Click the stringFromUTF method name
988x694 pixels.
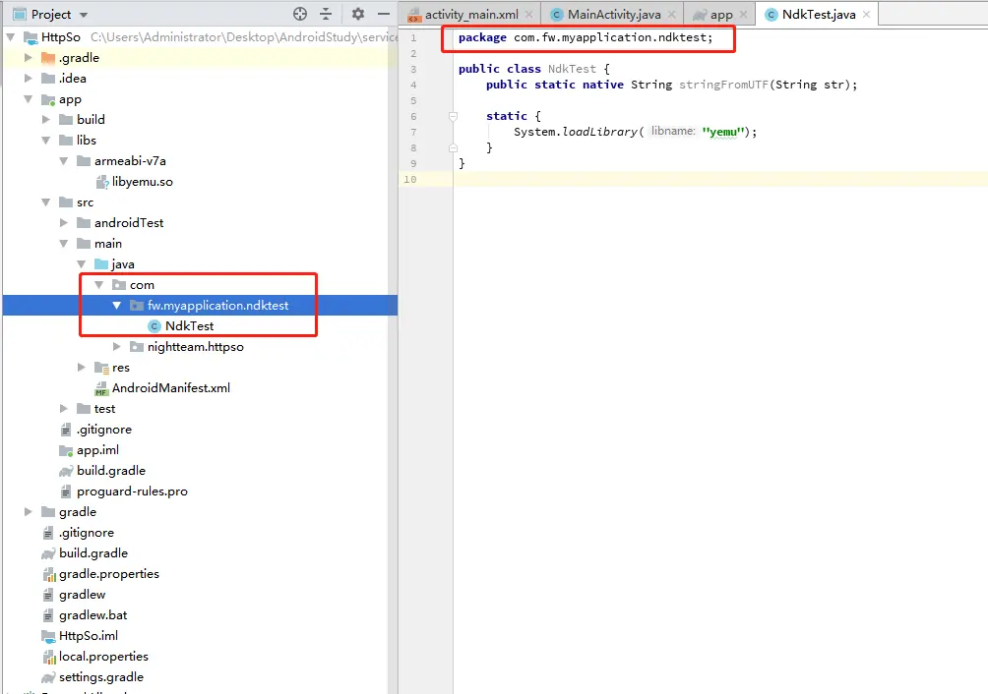(723, 85)
